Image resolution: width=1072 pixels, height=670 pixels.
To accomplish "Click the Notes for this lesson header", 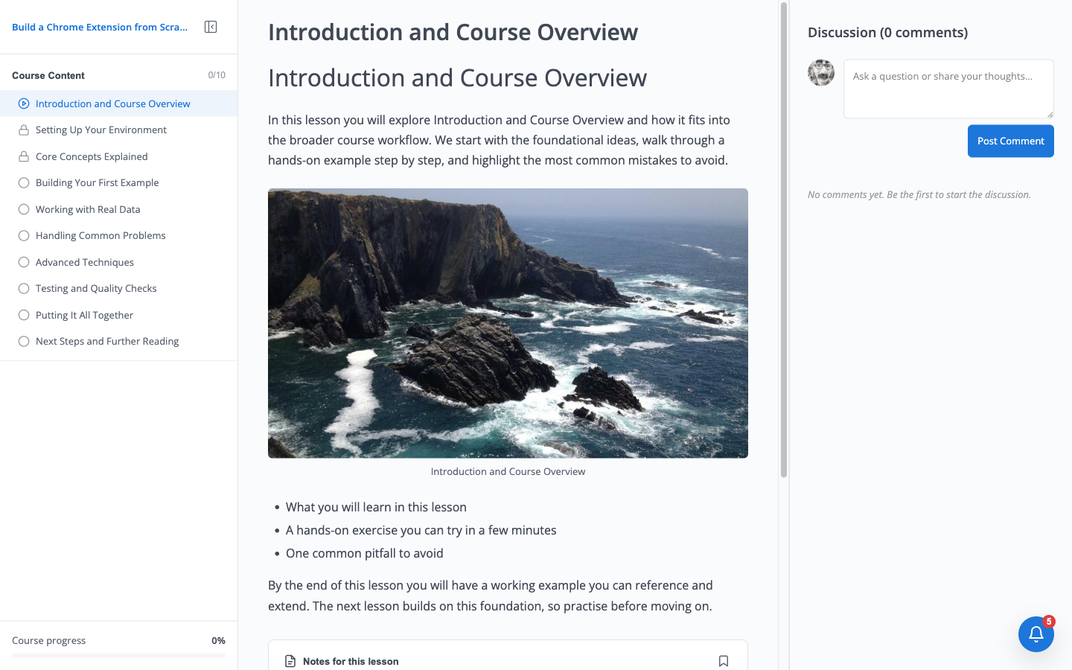I will coord(351,661).
